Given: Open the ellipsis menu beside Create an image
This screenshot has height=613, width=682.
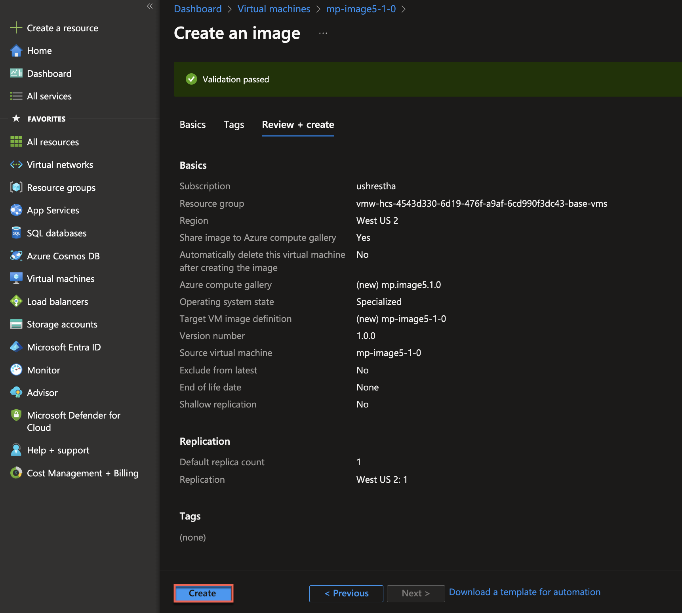Looking at the screenshot, I should click(x=323, y=33).
